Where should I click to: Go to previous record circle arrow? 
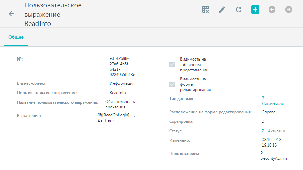point(272,10)
